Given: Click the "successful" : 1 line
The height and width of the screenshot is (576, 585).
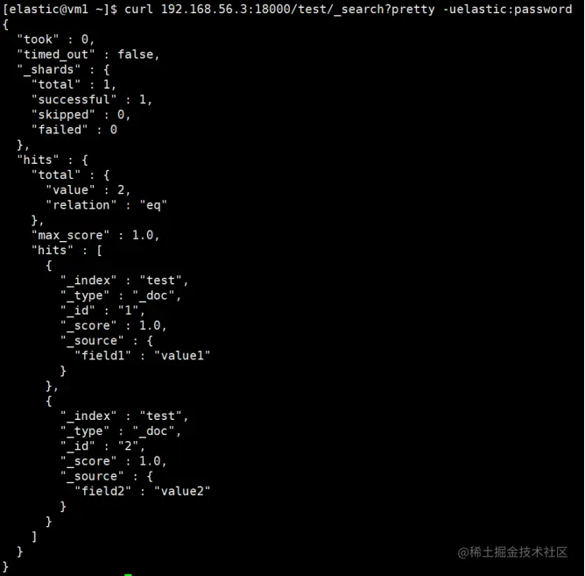Looking at the screenshot, I should pos(92,99).
